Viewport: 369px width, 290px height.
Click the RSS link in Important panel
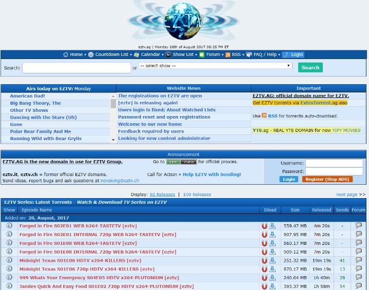[x=273, y=116]
